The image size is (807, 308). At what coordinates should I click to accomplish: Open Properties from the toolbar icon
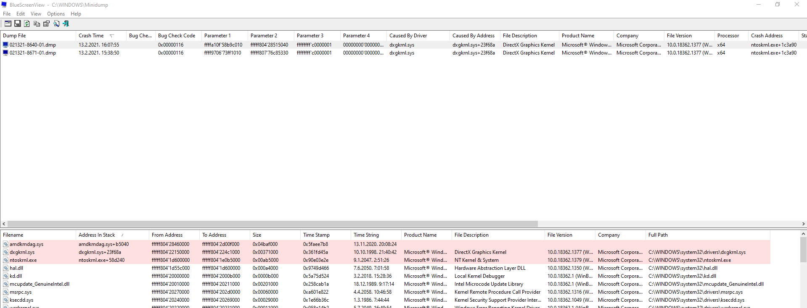pyautogui.click(x=46, y=24)
